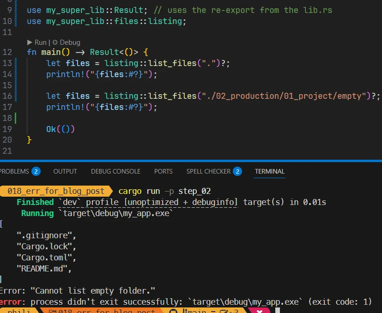Click line number 12 in the gutter
Viewport: 382px width, 313px height.
point(7,52)
